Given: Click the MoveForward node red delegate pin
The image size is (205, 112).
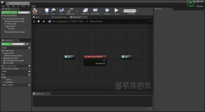Looking at the screenshot, I should [x=105, y=57].
